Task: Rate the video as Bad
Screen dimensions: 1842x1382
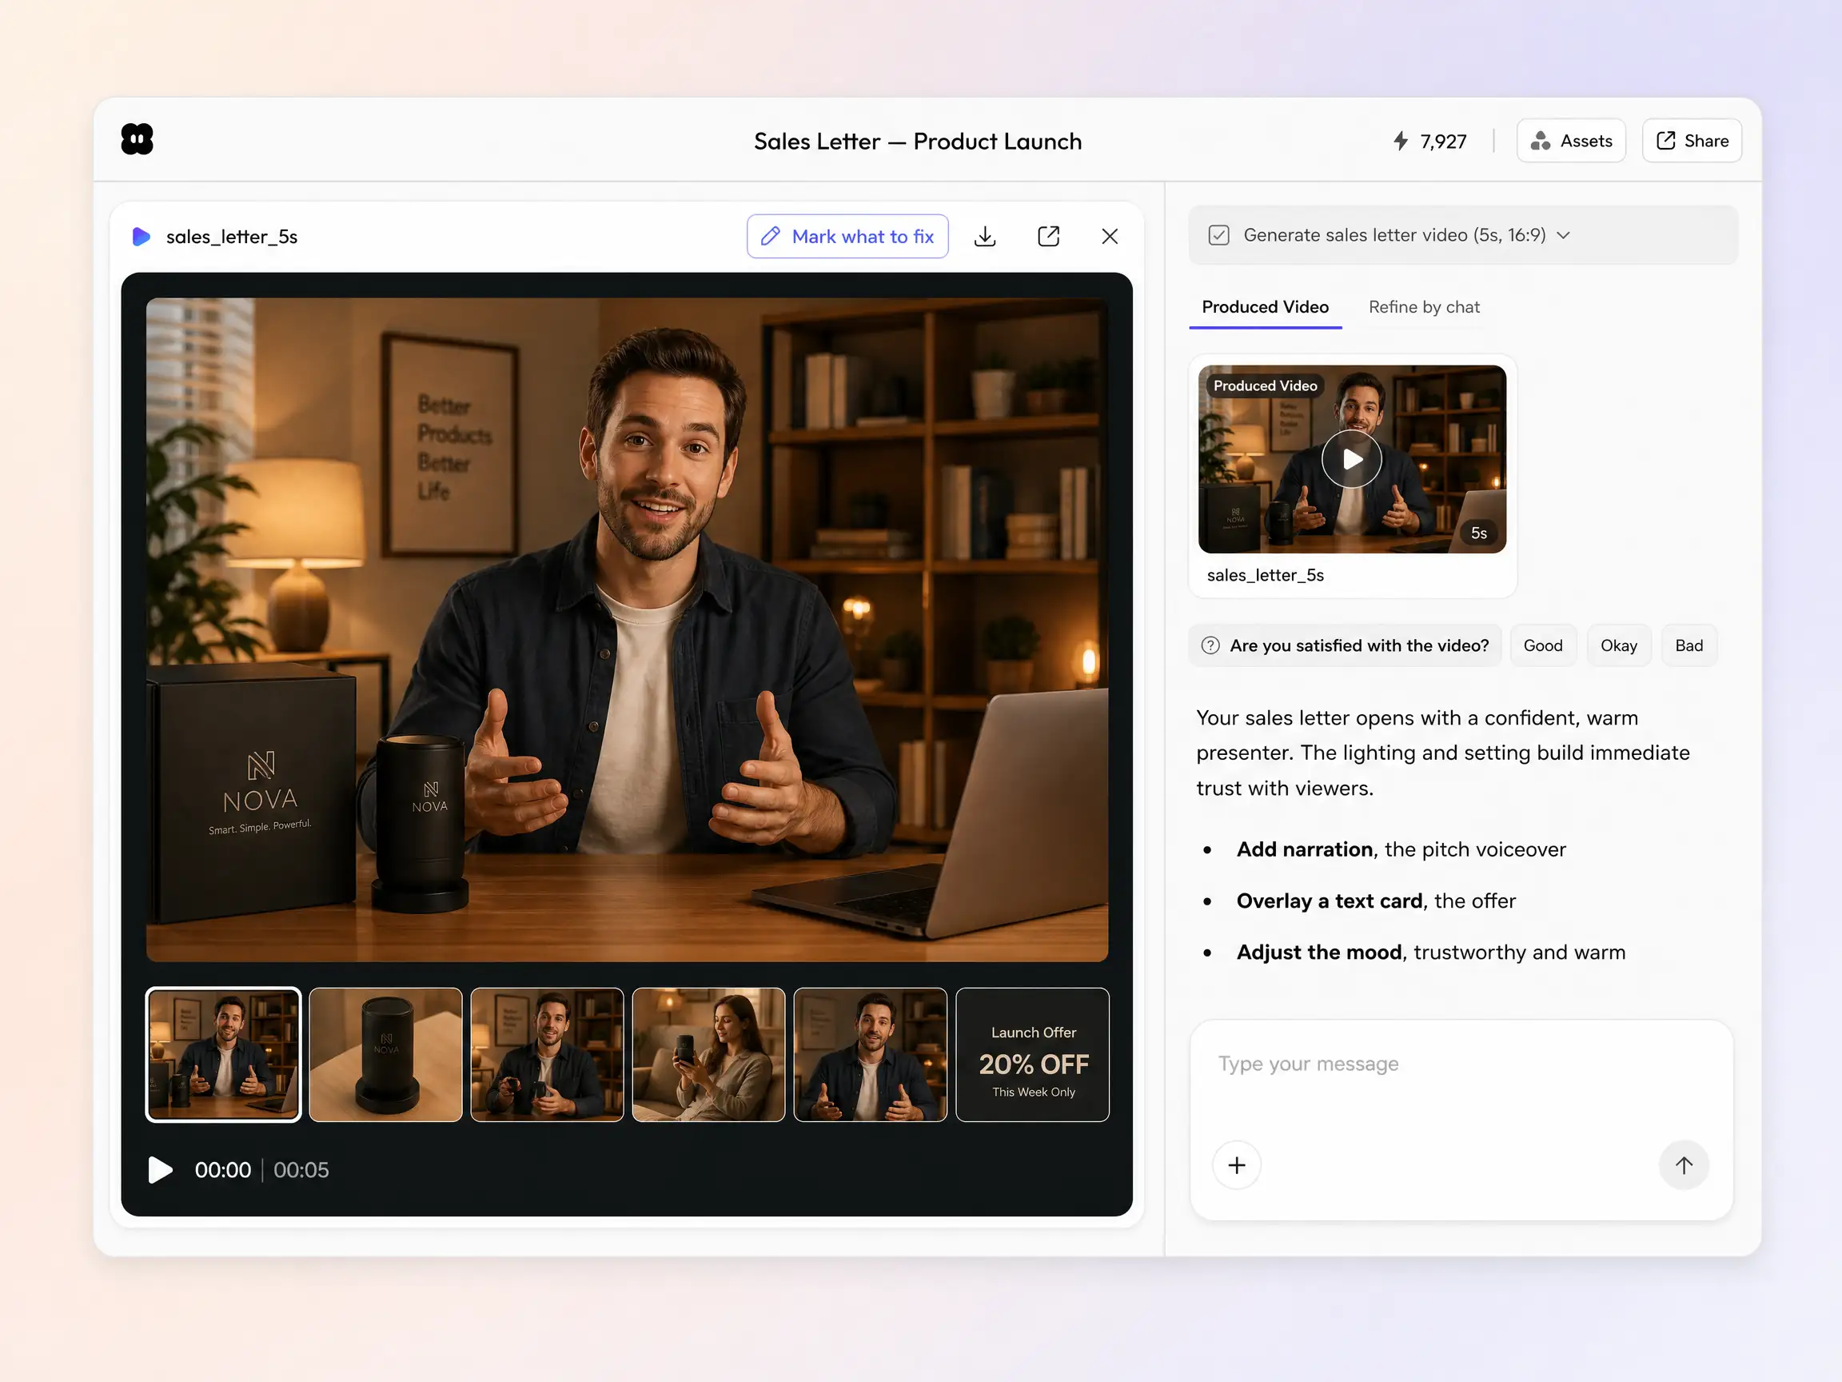Action: [1688, 645]
